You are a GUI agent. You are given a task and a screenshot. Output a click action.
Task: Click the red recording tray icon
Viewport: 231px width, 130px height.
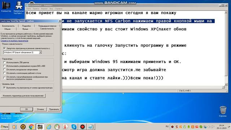tap(173, 127)
